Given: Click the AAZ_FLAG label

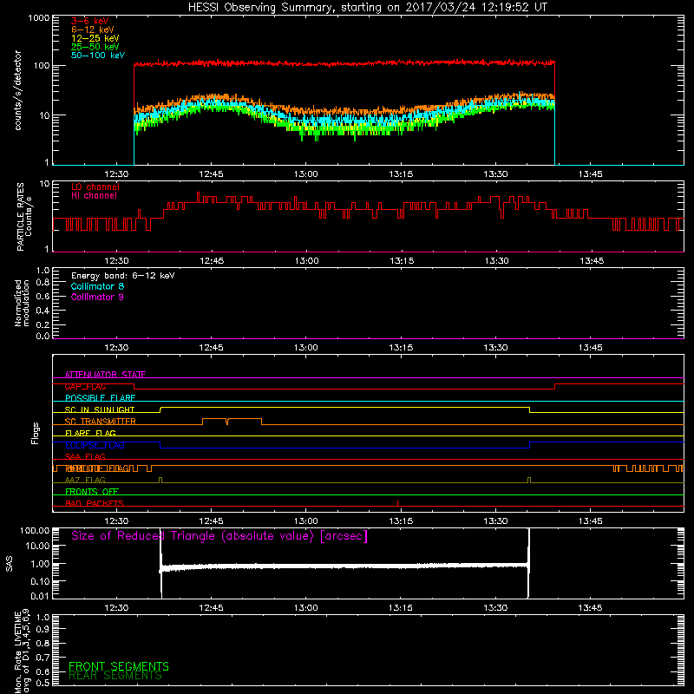Looking at the screenshot, I should (x=85, y=480).
